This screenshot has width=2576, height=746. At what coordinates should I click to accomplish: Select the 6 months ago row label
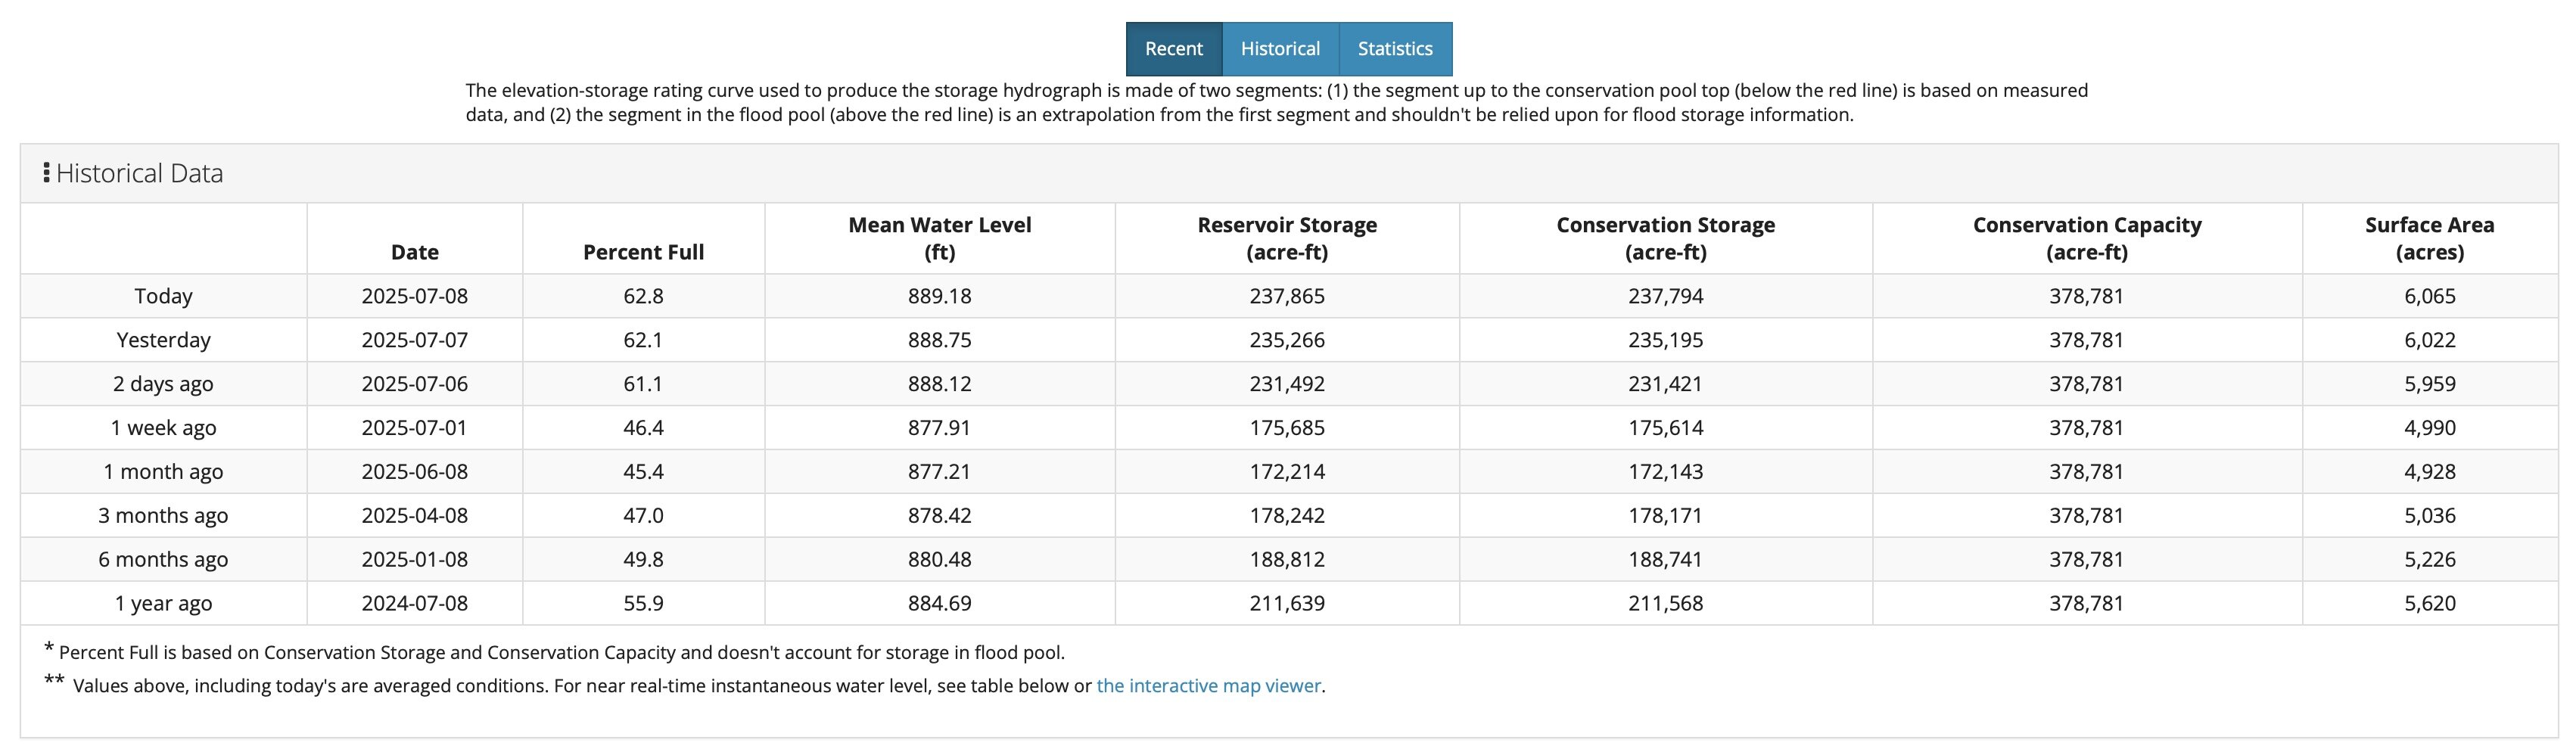[163, 560]
